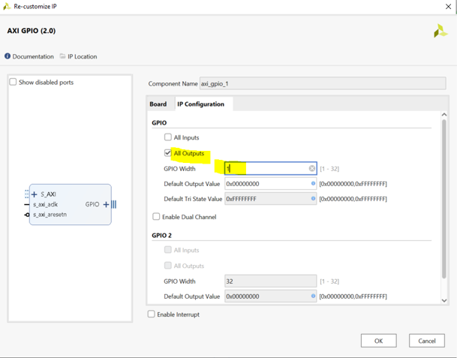Open the Documentation link
Screen dimensions: 457x358
tap(33, 56)
